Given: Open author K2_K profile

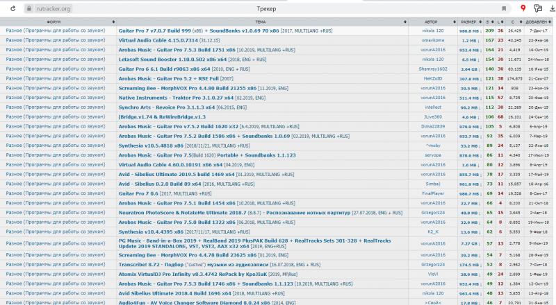Looking at the screenshot, I should click(x=432, y=232).
